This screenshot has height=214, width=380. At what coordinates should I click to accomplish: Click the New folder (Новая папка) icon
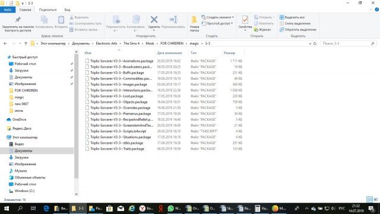(x=194, y=20)
